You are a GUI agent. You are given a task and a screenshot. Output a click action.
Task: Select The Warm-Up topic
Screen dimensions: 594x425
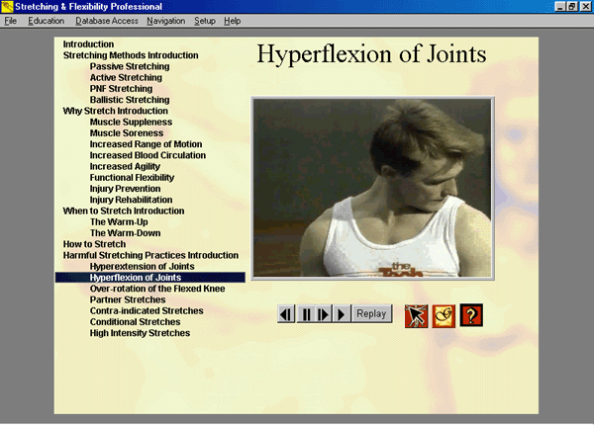click(x=117, y=222)
